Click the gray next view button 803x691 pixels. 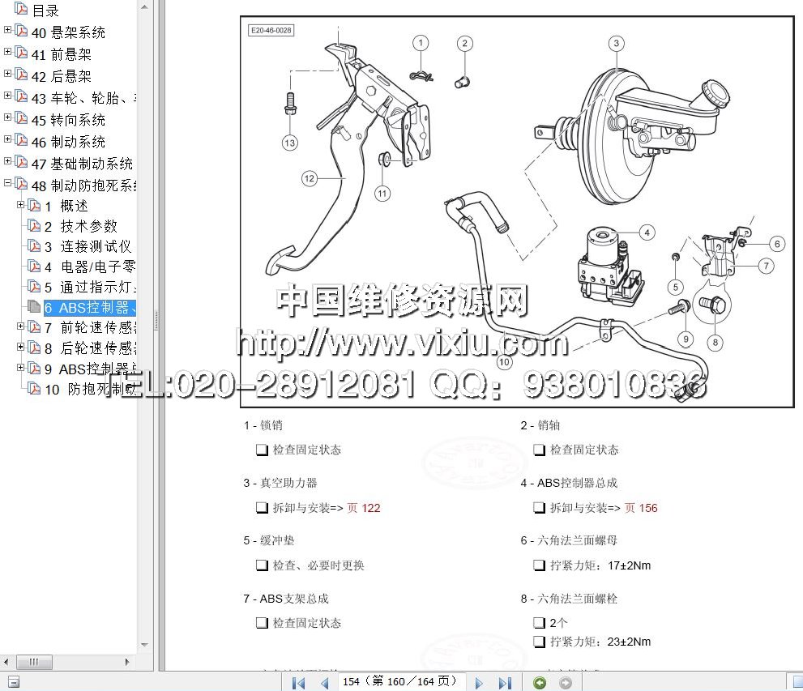pos(566,683)
